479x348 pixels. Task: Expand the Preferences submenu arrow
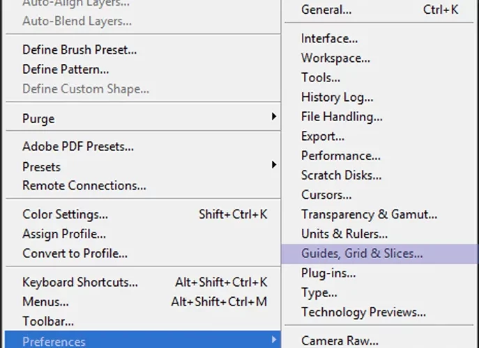pos(274,340)
